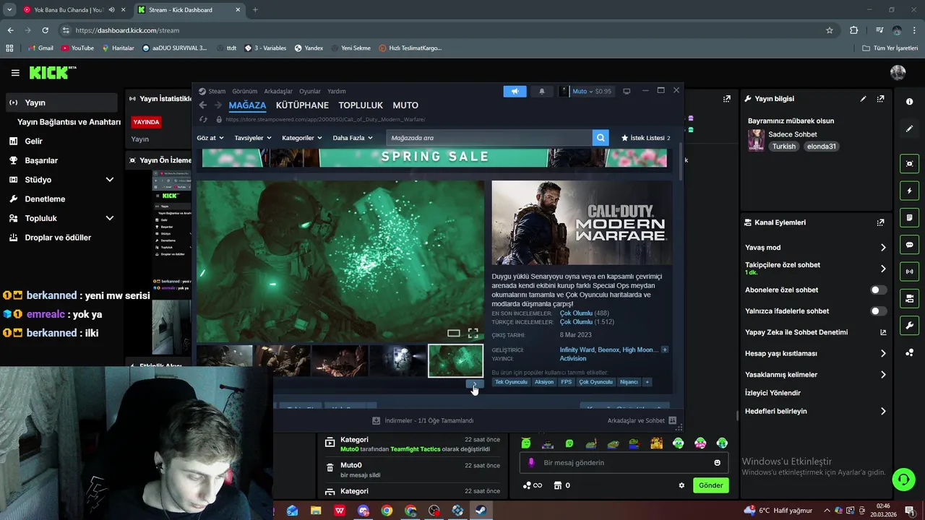Click the Kick hamburger menu icon
Image resolution: width=925 pixels, height=520 pixels.
click(x=15, y=73)
